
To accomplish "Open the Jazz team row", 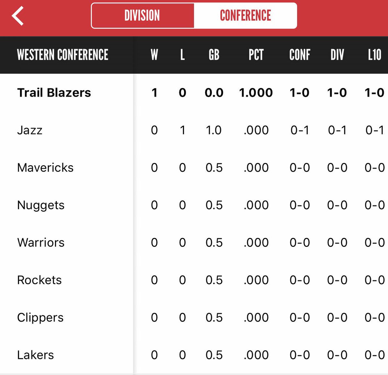I will [x=30, y=130].
